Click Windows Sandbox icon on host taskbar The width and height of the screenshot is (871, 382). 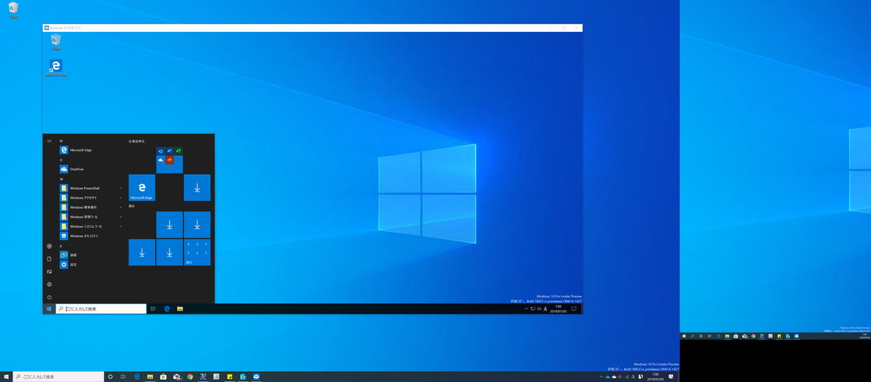click(256, 377)
